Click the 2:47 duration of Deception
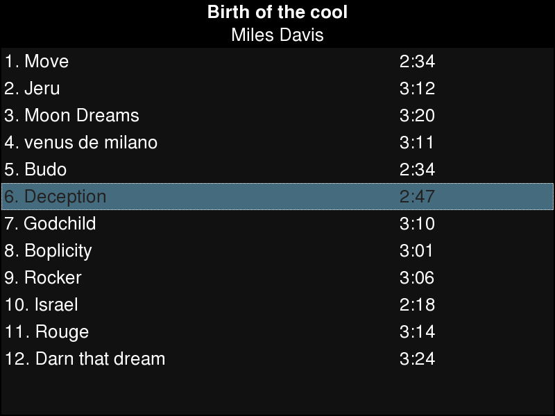Viewport: 555px width, 416px height. (417, 196)
